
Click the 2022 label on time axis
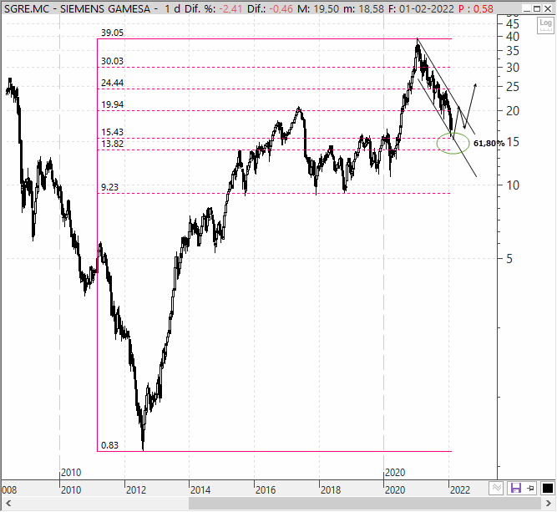pos(460,490)
